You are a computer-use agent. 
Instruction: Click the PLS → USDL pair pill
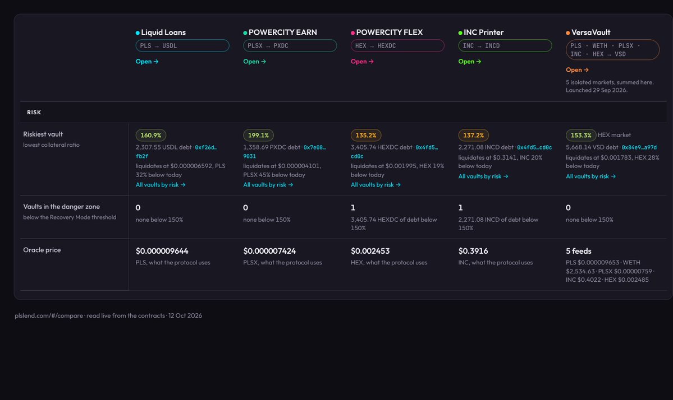click(x=182, y=45)
